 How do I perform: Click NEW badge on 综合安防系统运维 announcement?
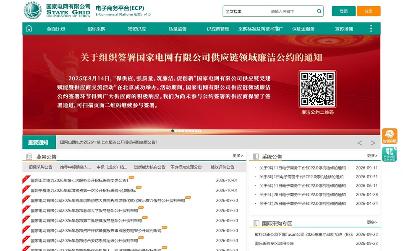click(x=141, y=238)
